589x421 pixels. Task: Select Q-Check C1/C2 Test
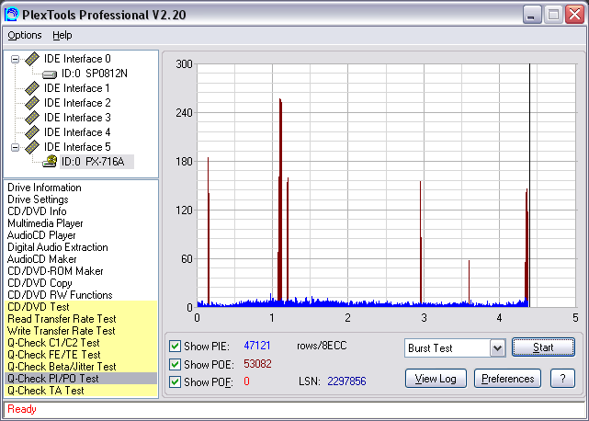tap(81, 343)
